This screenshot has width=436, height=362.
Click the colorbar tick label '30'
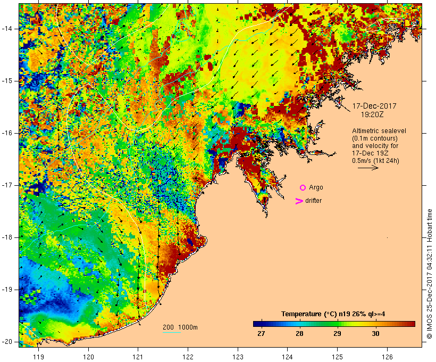pyautogui.click(x=375, y=334)
